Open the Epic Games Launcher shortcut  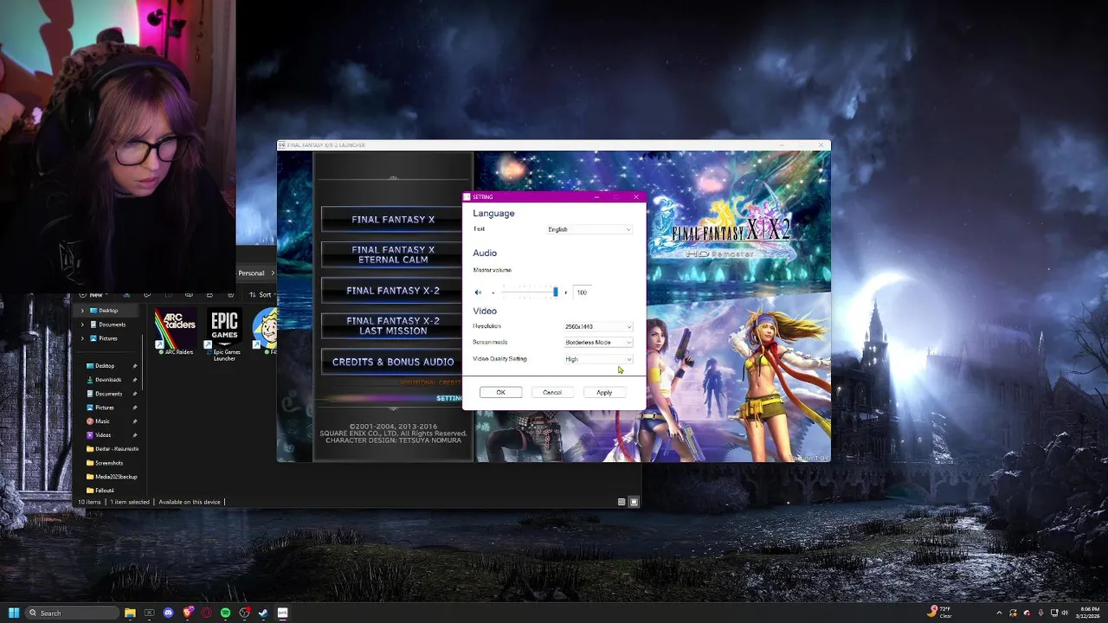(x=225, y=334)
